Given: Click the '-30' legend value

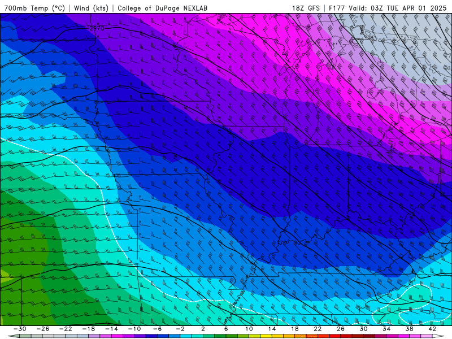Looking at the screenshot, I should (20, 329).
